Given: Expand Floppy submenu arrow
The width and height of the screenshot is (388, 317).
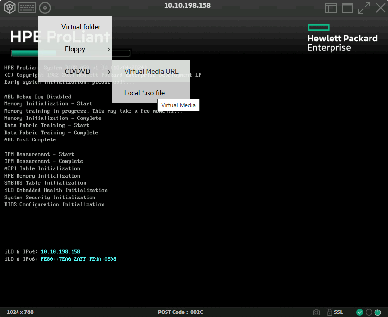Looking at the screenshot, I should 109,49.
